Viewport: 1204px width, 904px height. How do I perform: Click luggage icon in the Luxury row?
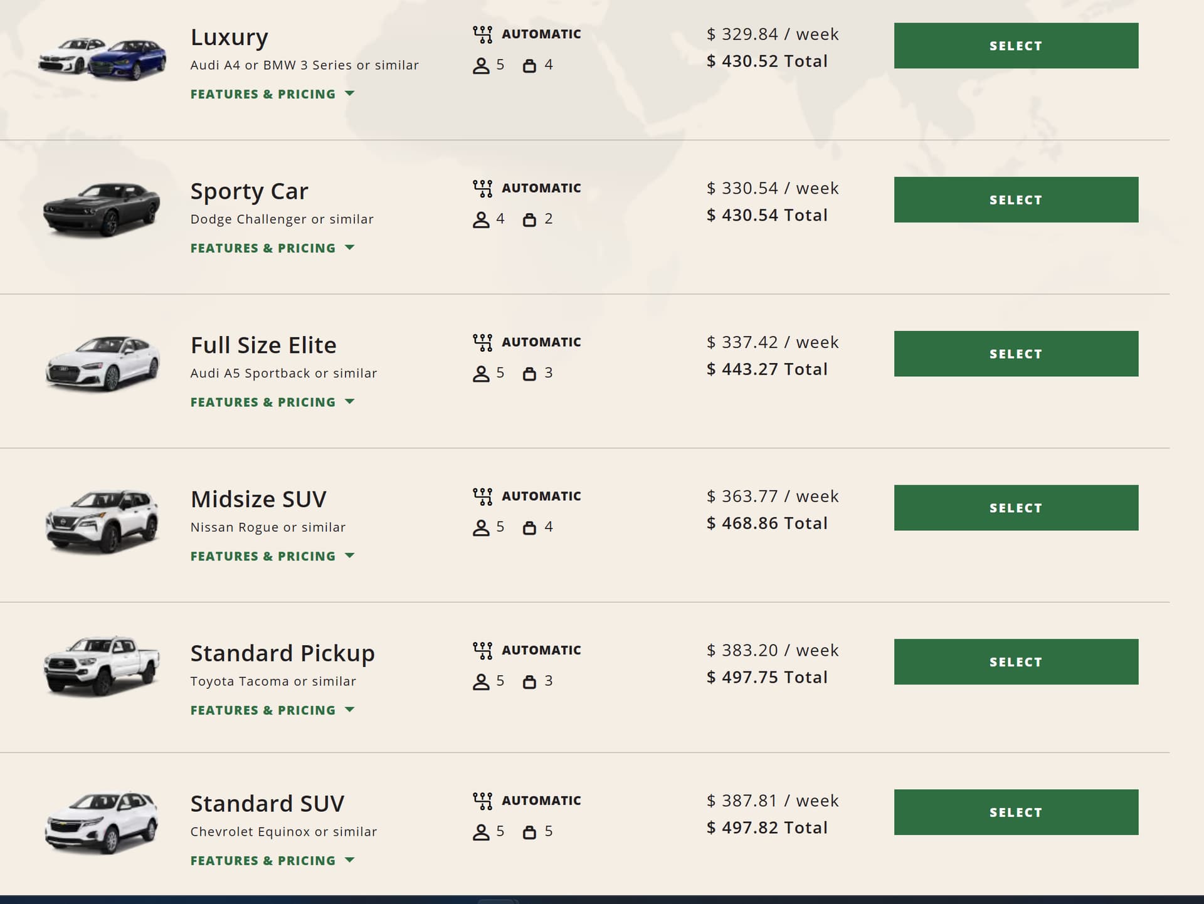click(x=529, y=65)
